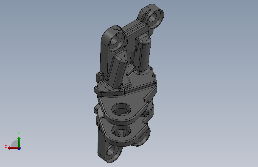Click the green Y axis arrow of the triad
The height and width of the screenshot is (167, 258).
tap(19, 142)
